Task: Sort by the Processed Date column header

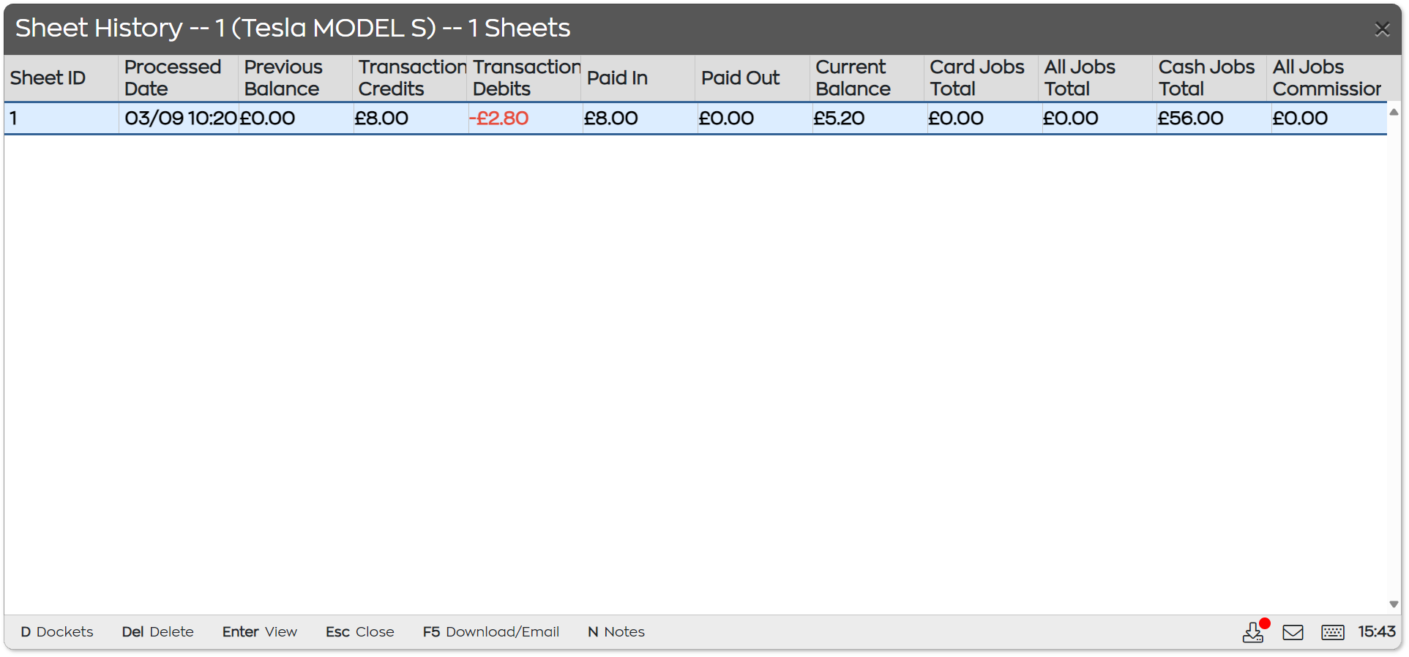Action: pos(179,78)
